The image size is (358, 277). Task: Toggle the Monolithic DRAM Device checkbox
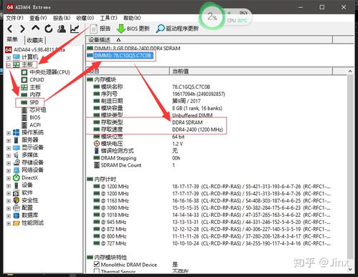[x=97, y=264]
